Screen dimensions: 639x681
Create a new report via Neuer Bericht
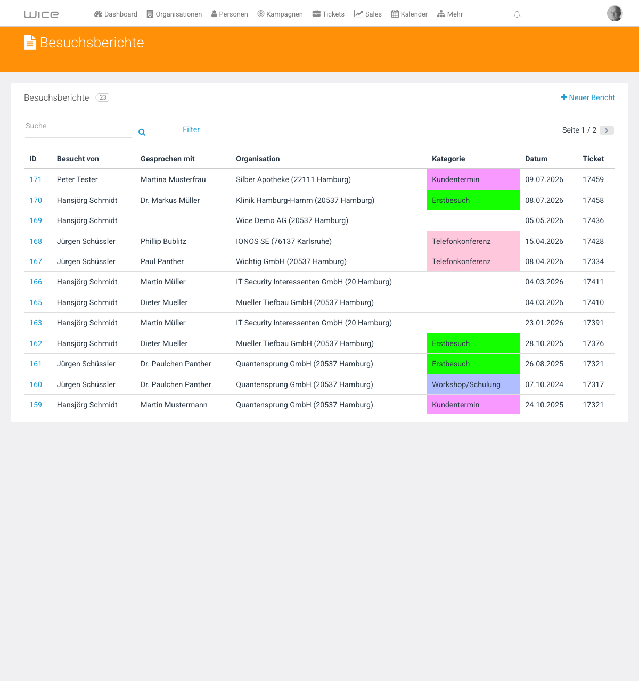click(588, 97)
